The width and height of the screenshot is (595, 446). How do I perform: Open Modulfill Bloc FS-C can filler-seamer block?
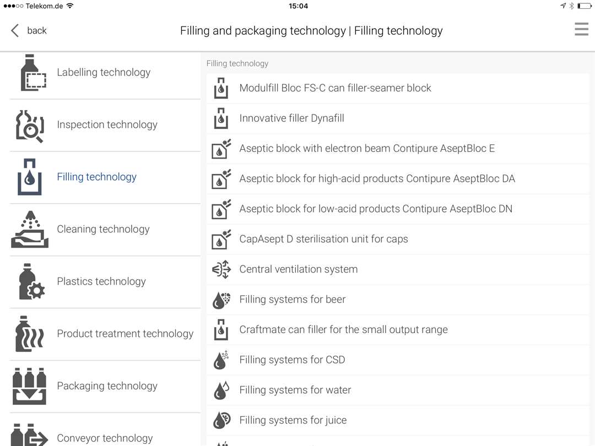[335, 88]
